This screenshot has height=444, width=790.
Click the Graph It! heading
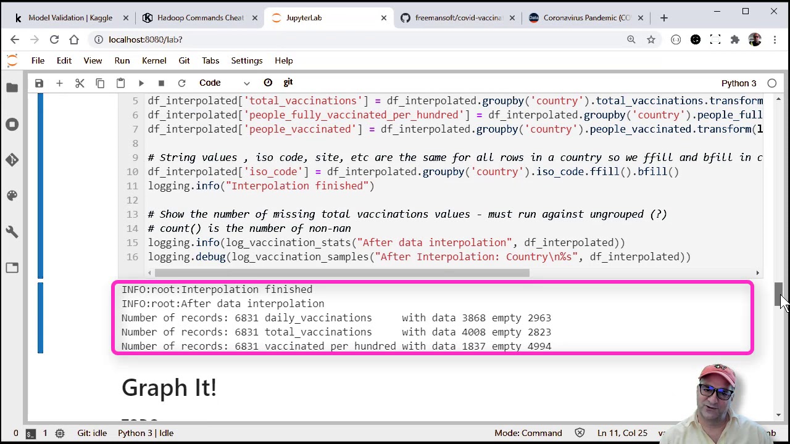[169, 388]
